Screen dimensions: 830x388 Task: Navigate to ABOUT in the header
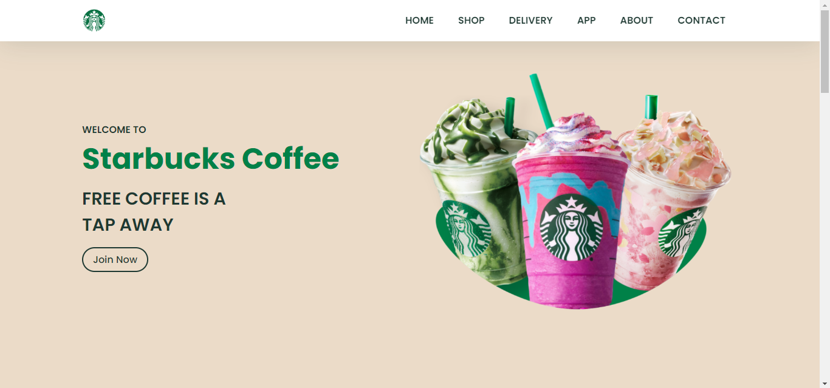click(636, 21)
